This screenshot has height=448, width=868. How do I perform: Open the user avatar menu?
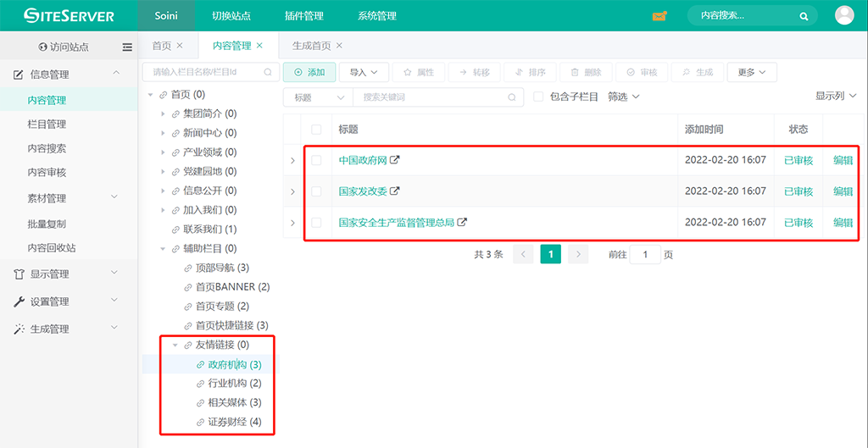point(844,15)
